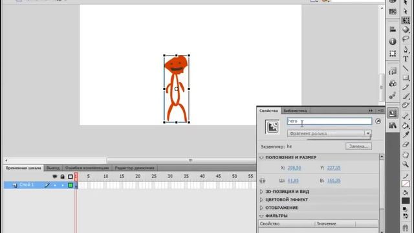Select the Deco tool

406,105
